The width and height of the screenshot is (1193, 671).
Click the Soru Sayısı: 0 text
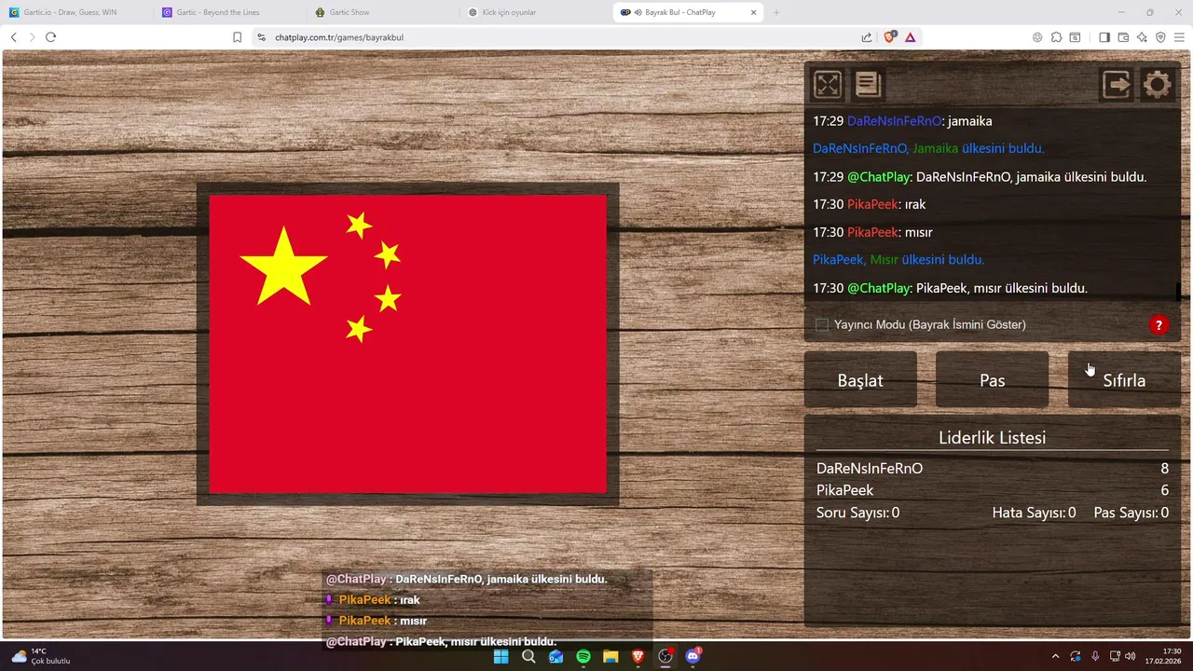[857, 513]
